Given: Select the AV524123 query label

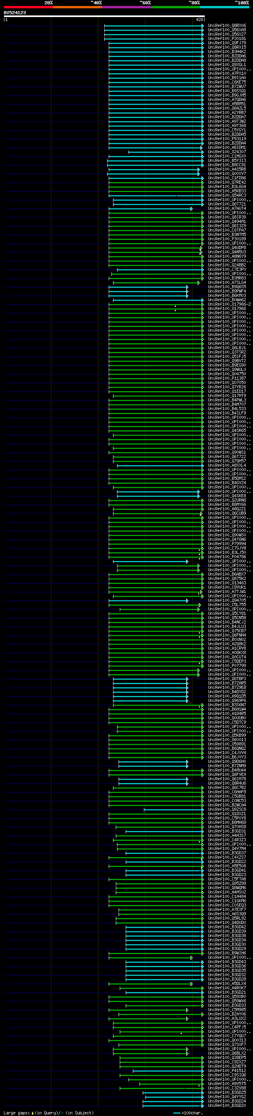Looking at the screenshot, I should point(15,13).
